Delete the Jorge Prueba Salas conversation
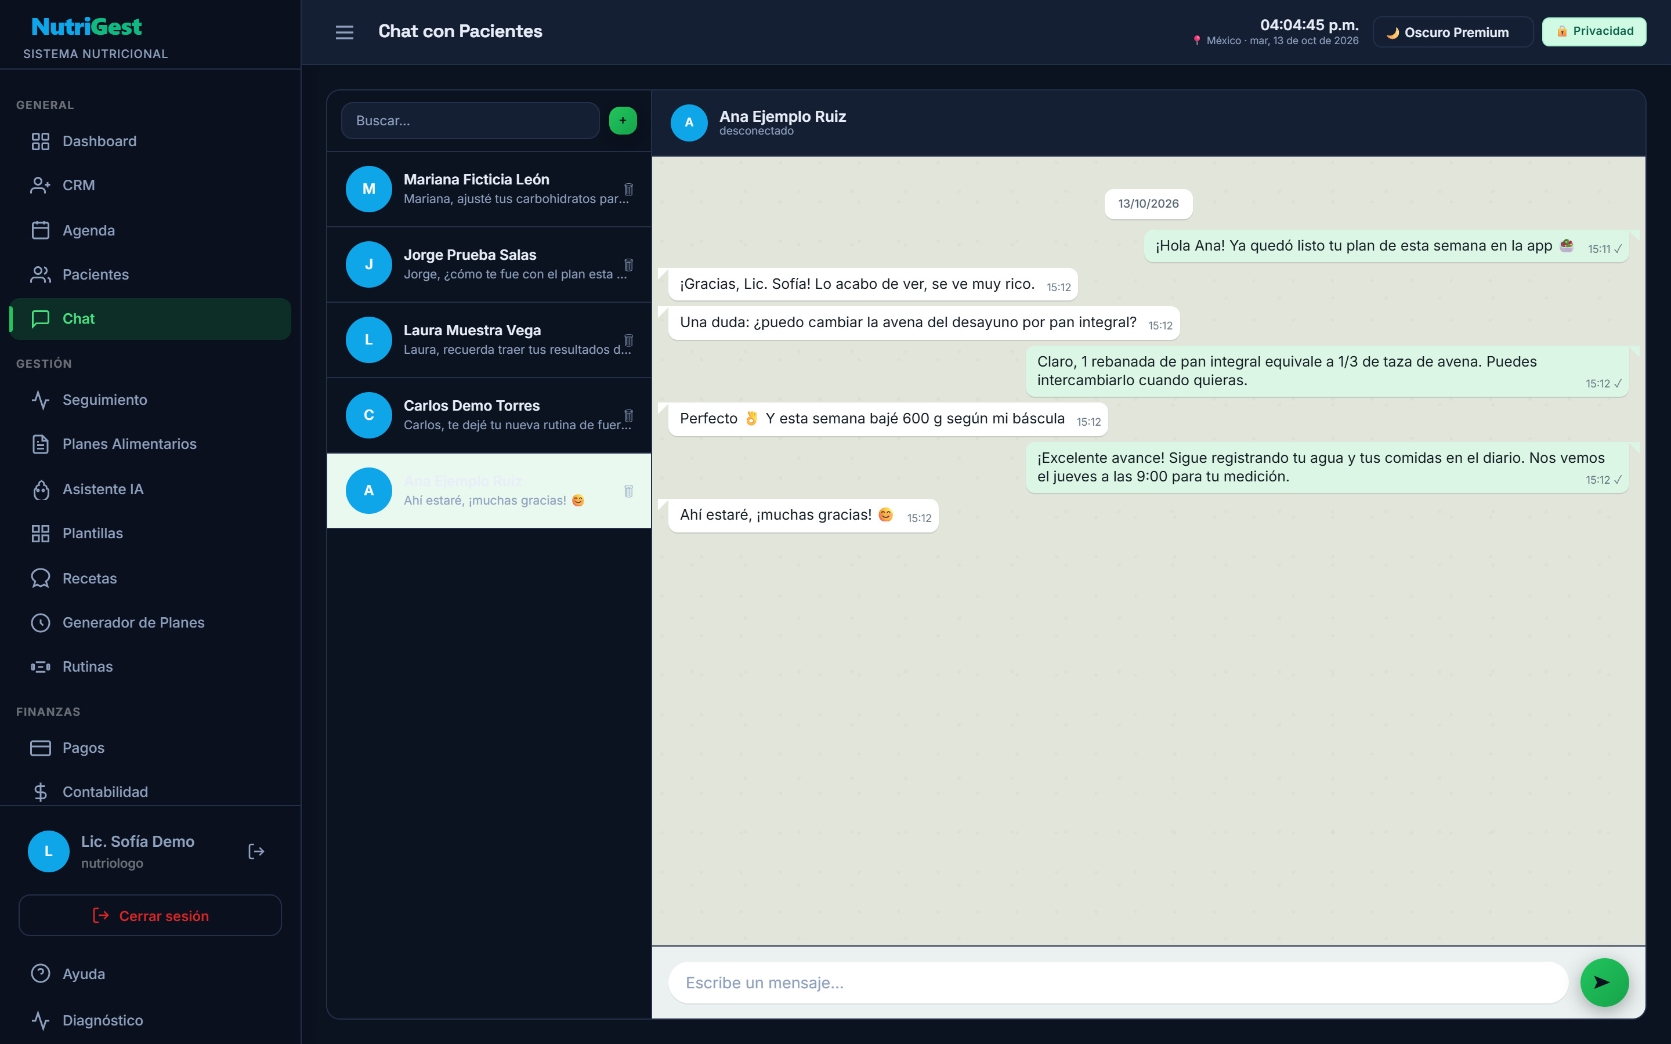 pos(628,264)
